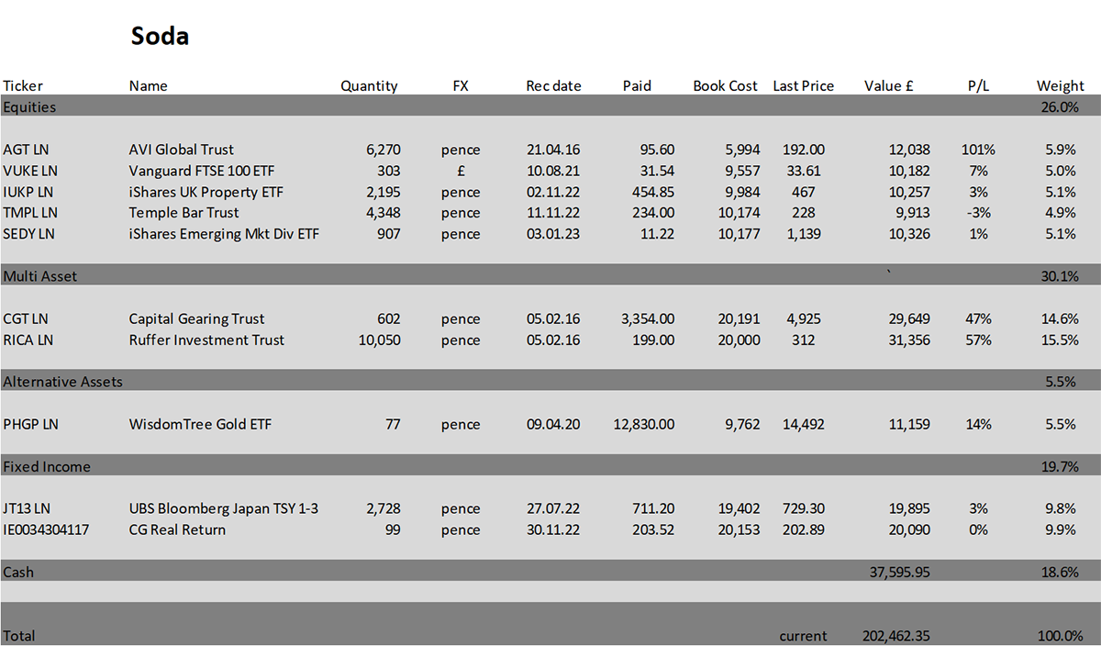Viewport: 1101px width, 646px height.
Task: Click Vanguard FTSE 100 ETF name
Action: [204, 171]
